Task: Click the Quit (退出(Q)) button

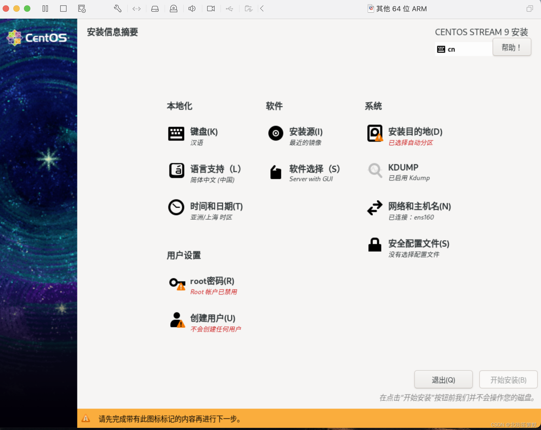Action: point(443,380)
